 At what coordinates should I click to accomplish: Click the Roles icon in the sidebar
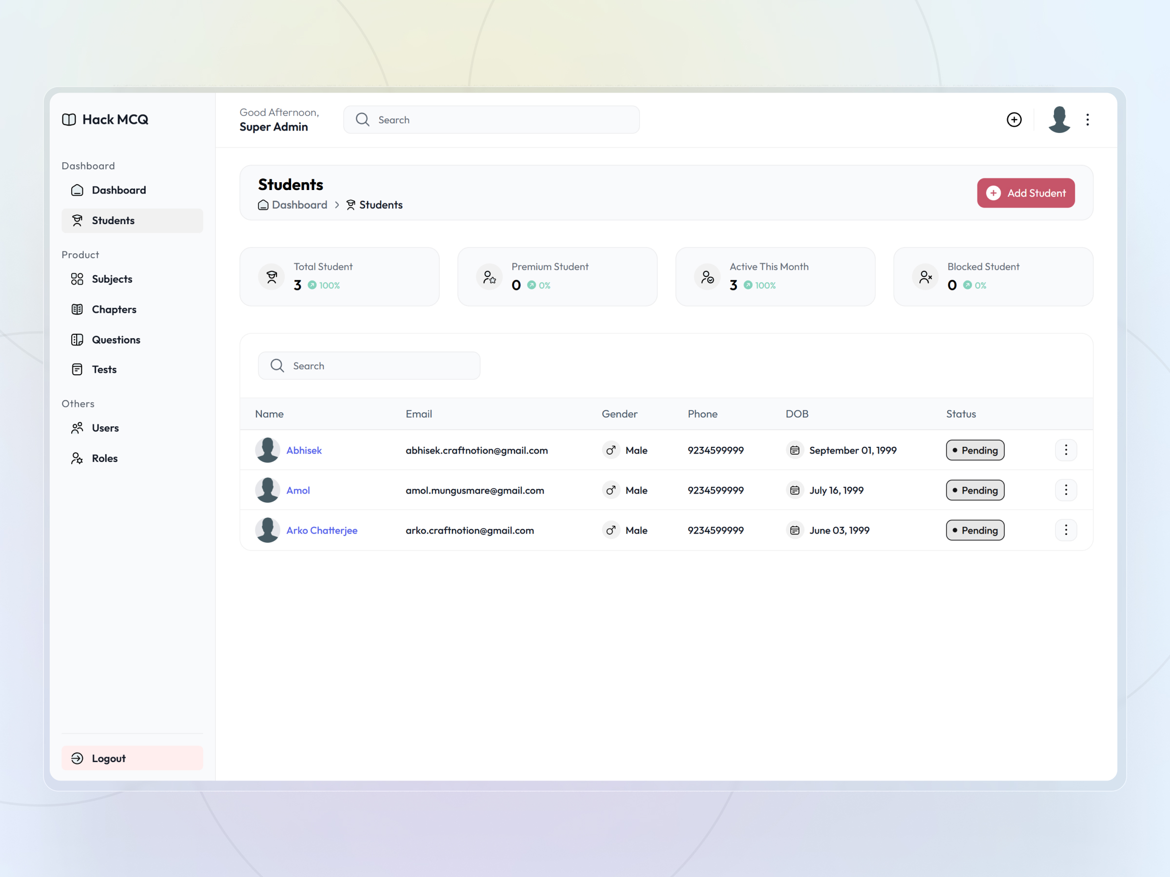(77, 458)
